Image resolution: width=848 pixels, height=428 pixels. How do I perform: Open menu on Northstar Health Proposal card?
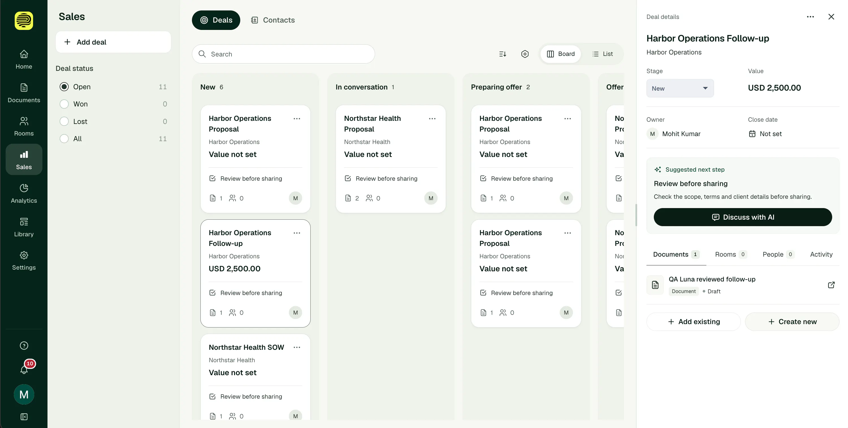432,118
